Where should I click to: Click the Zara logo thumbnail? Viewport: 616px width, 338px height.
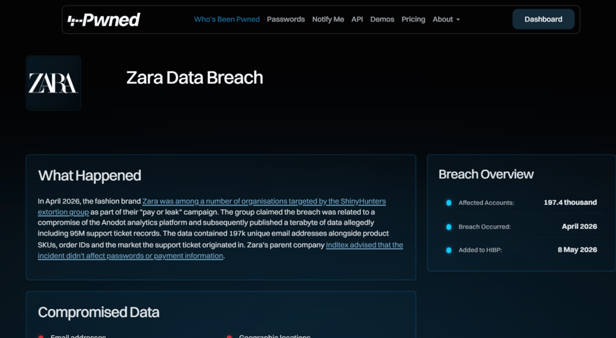[x=54, y=83]
